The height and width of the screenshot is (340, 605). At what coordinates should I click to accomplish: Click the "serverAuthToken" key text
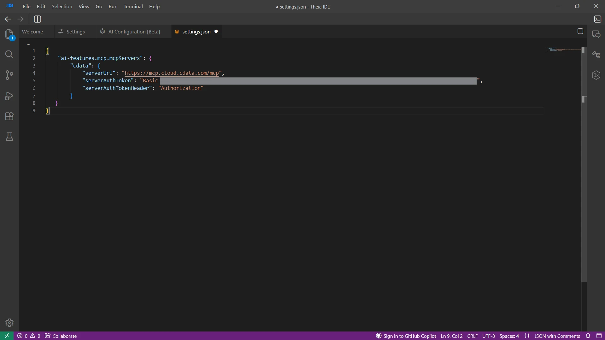[x=108, y=81]
